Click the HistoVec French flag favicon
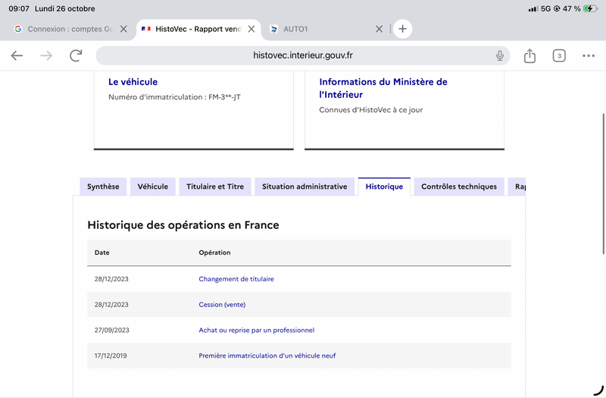Image resolution: width=606 pixels, height=398 pixels. click(145, 29)
